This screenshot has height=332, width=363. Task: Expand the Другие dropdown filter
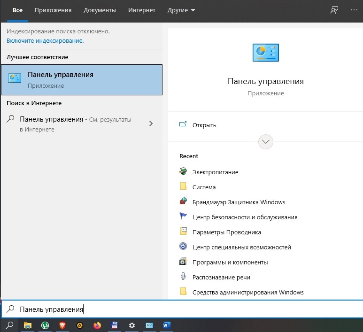[x=181, y=10]
